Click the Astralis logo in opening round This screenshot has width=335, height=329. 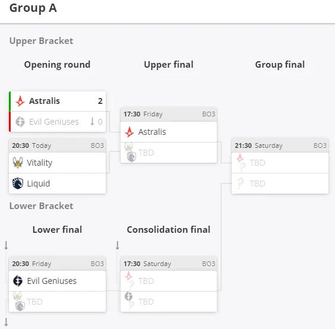20,101
